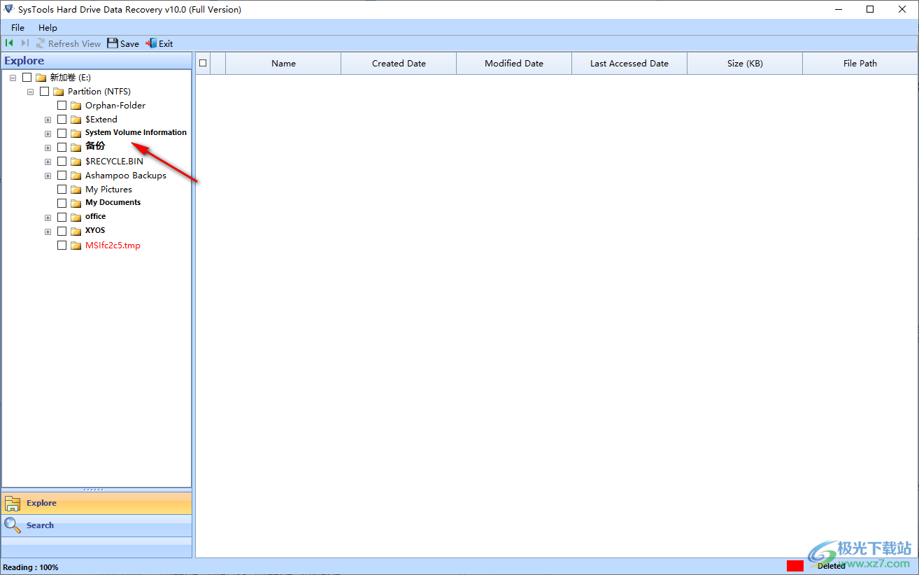This screenshot has height=575, width=919.
Task: Click folder icon of $RECYCLE.BIN
Action: coord(76,162)
